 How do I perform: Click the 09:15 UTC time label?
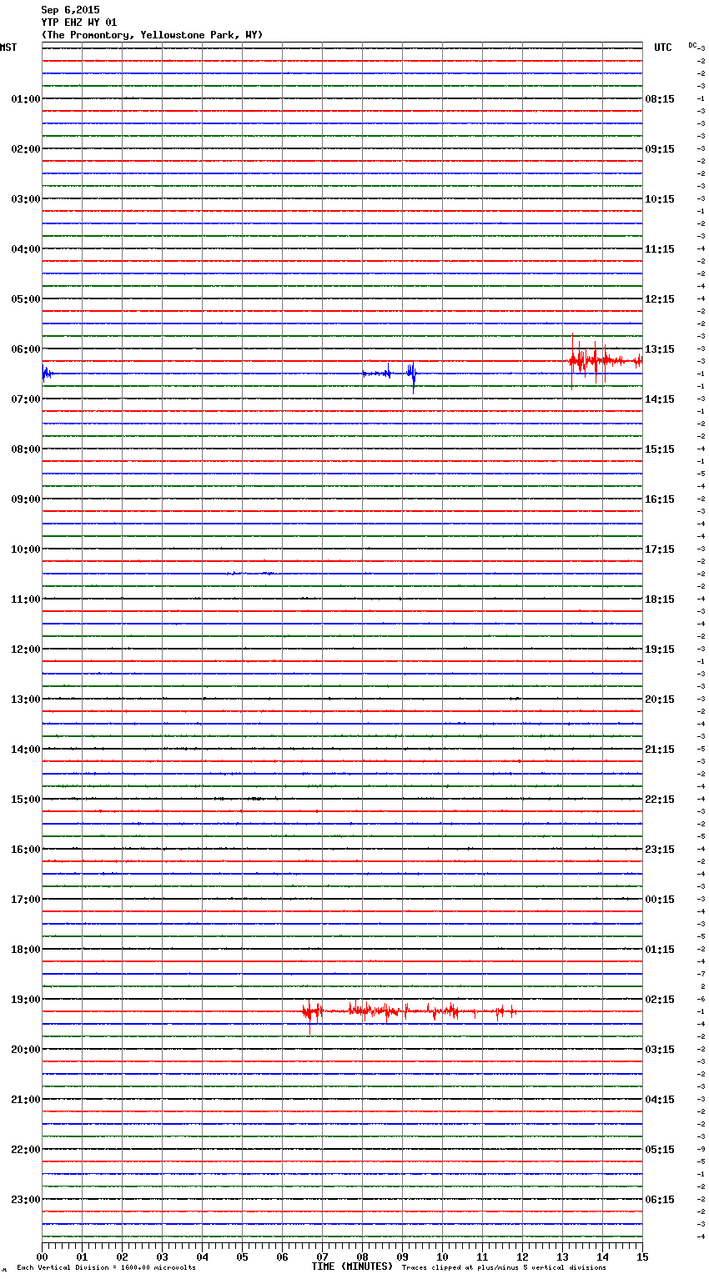[x=660, y=149]
